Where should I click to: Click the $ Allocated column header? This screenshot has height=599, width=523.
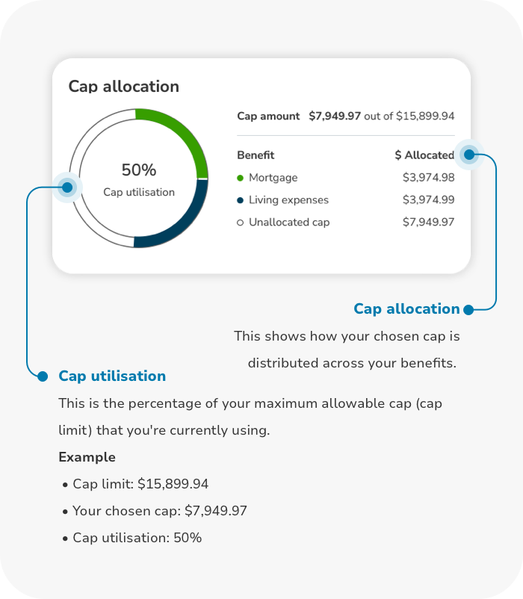[x=424, y=155]
